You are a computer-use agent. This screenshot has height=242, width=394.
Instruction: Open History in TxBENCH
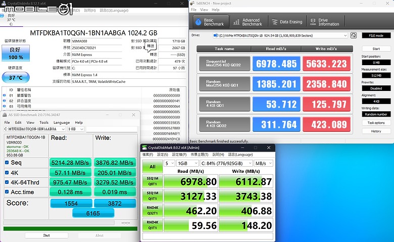click(x=376, y=131)
